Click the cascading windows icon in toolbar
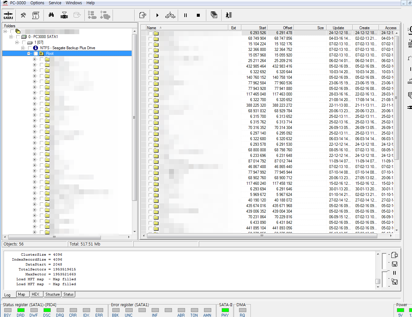Screen dimensions: 412x317 (x=214, y=15)
